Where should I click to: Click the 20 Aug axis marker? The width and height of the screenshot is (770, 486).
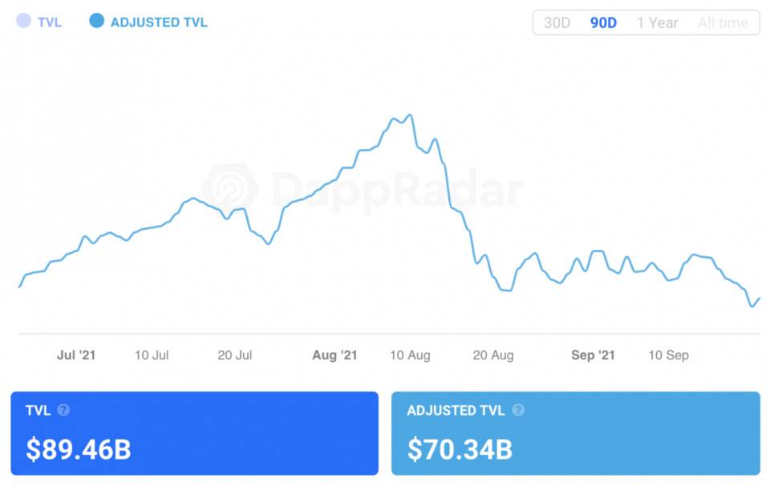pyautogui.click(x=493, y=355)
